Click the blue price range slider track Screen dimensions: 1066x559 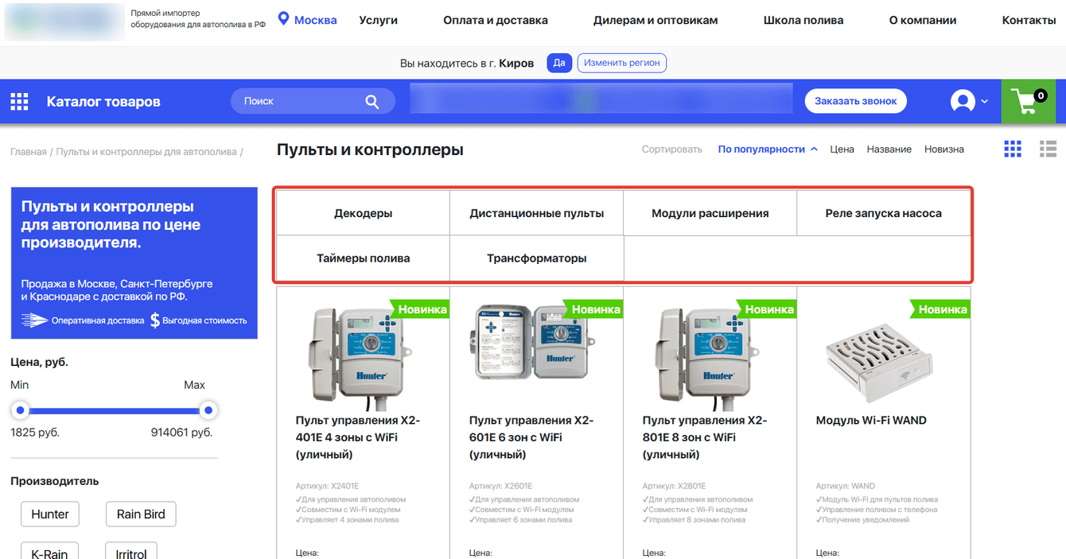pos(115,411)
